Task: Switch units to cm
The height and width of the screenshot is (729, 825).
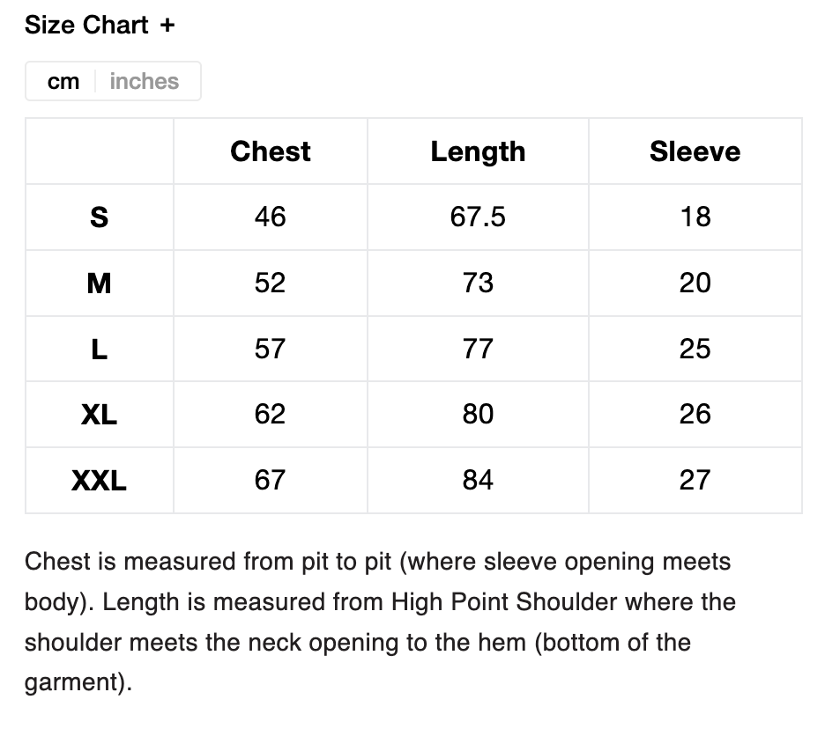Action: point(63,82)
